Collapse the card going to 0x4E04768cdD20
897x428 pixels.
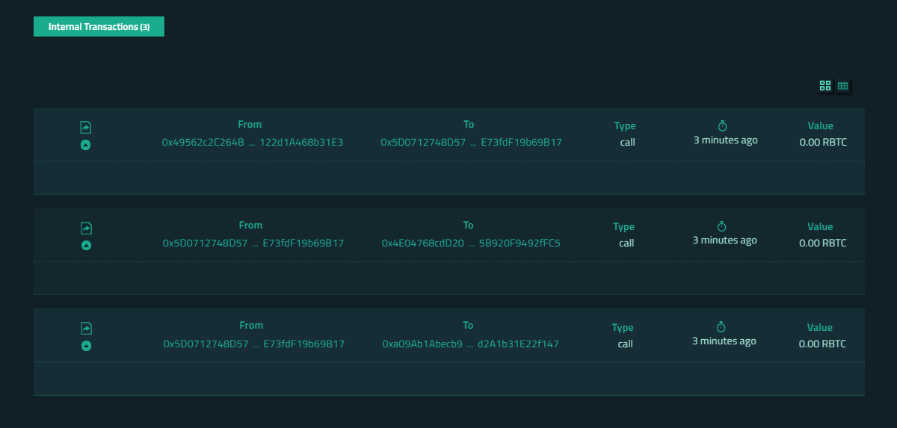point(86,245)
